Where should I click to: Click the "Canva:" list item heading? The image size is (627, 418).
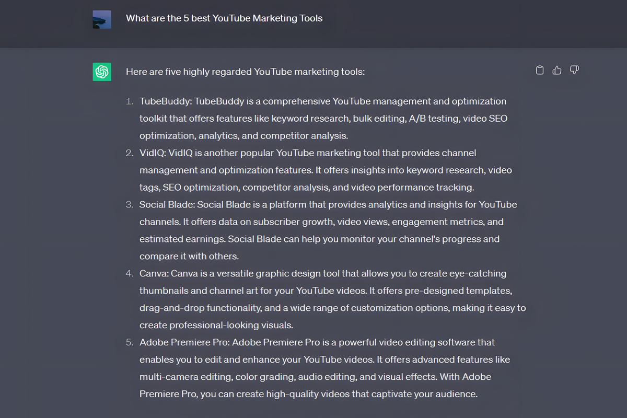coord(154,273)
